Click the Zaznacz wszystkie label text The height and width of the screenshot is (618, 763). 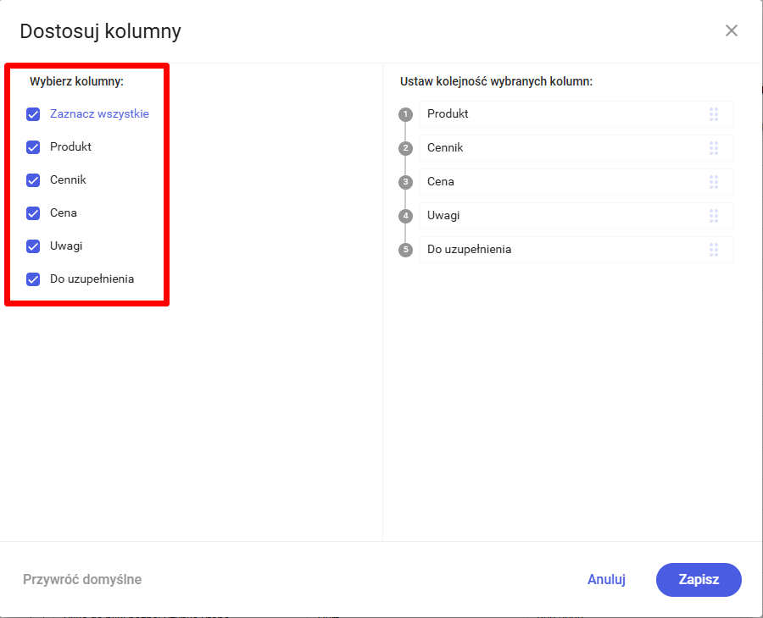pyautogui.click(x=99, y=113)
